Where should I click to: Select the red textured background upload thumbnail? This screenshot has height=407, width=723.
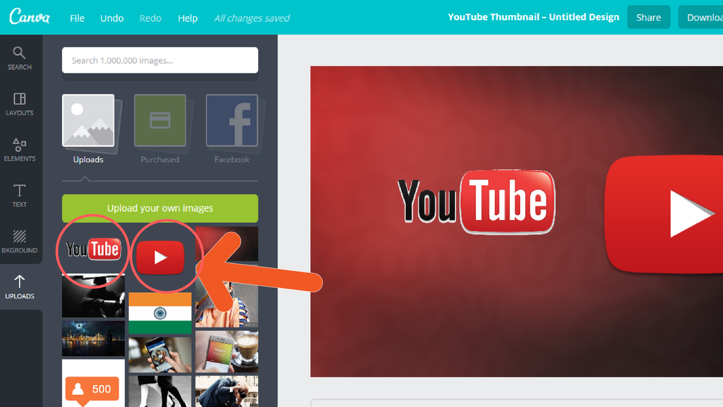point(227,244)
